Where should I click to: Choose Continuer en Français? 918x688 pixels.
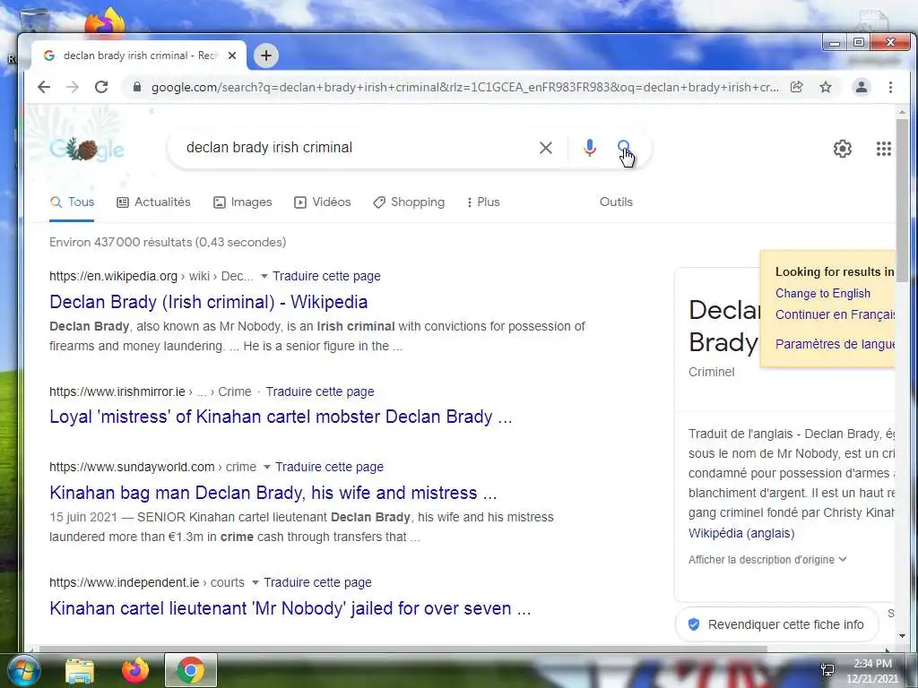click(x=835, y=314)
